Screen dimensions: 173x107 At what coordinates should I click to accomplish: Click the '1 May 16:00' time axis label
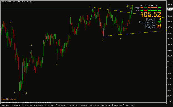(x=94, y=106)
